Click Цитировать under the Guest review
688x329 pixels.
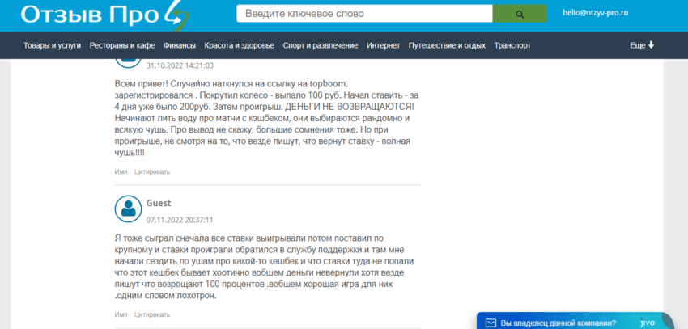point(152,314)
